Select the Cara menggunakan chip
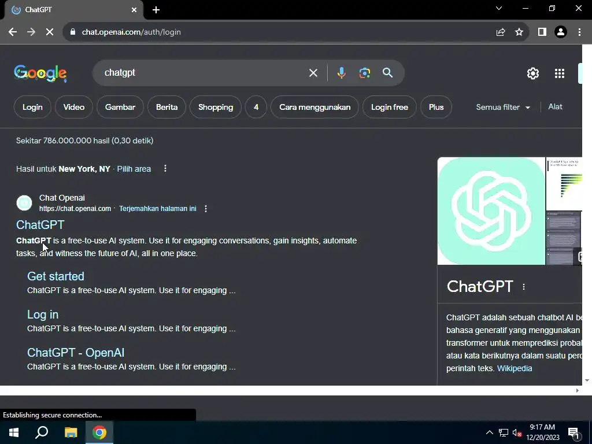The image size is (592, 444). [315, 107]
